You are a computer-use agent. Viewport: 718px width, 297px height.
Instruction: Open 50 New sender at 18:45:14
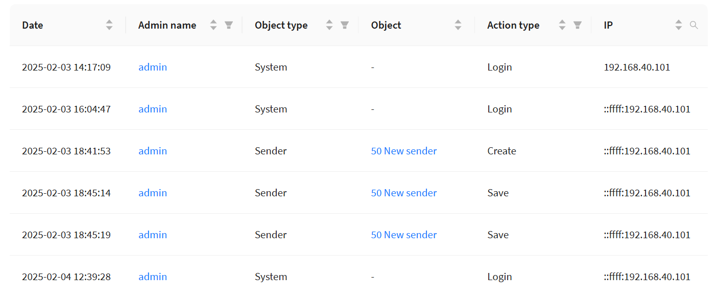point(403,193)
